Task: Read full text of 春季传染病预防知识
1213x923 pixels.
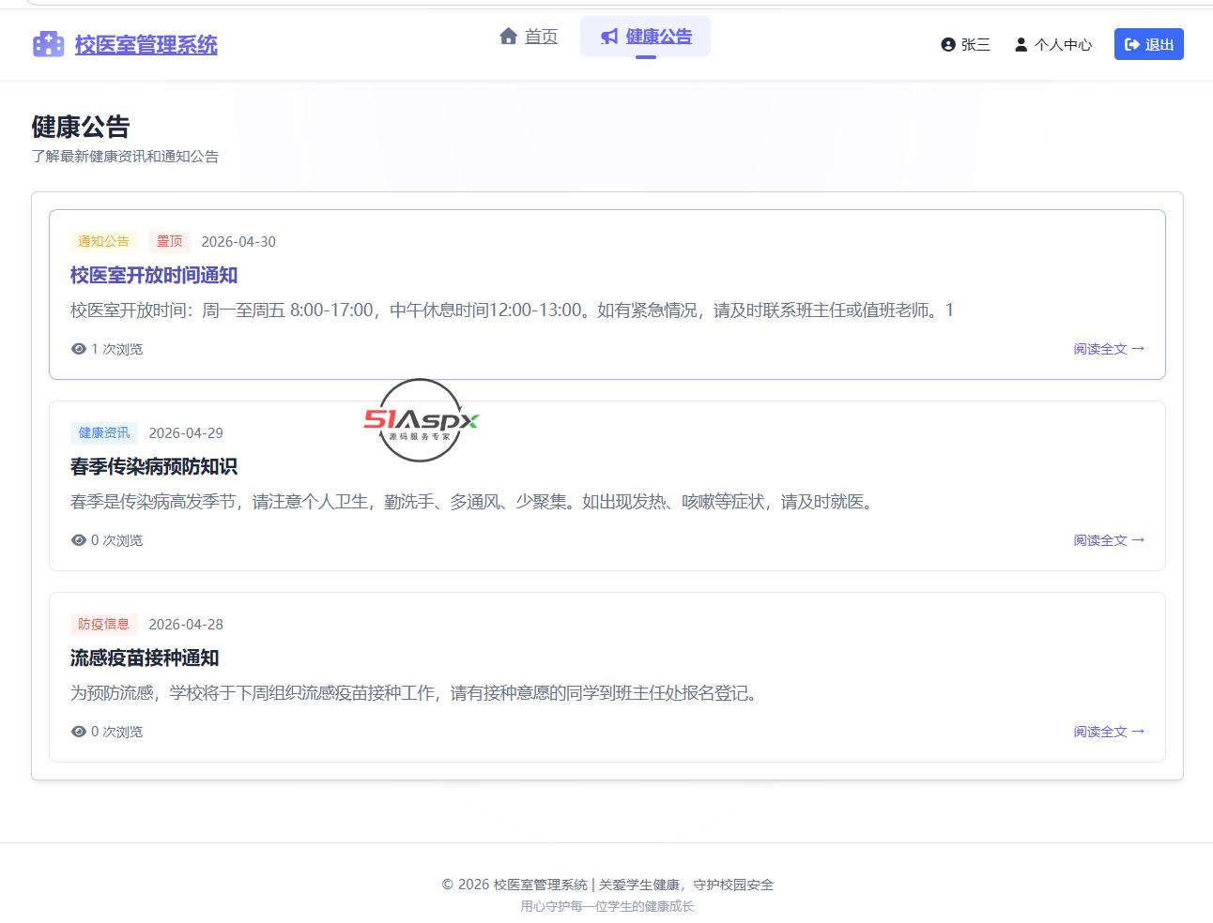Action: (1110, 540)
